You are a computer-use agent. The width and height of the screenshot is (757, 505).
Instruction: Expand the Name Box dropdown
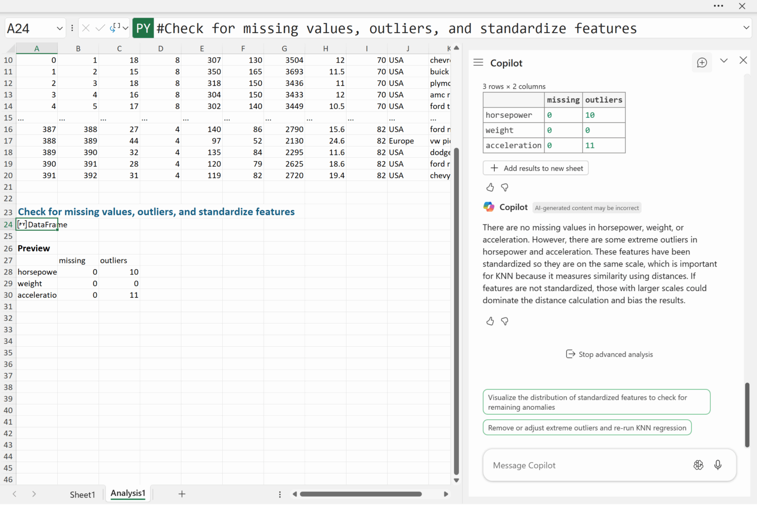[60, 28]
